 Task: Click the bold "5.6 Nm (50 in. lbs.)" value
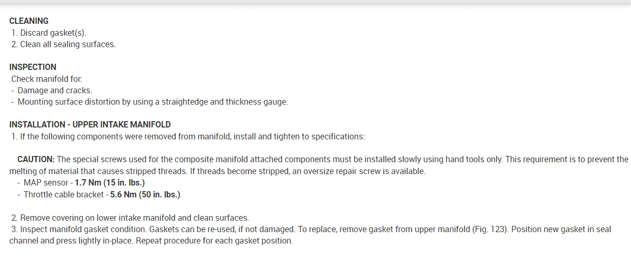145,195
